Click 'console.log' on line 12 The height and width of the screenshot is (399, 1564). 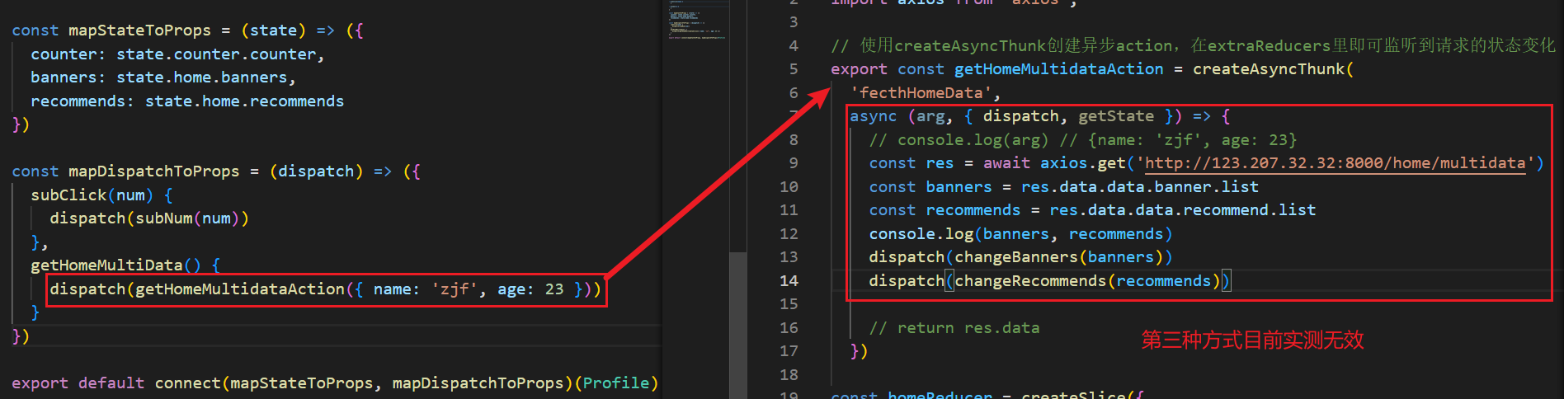pos(921,234)
